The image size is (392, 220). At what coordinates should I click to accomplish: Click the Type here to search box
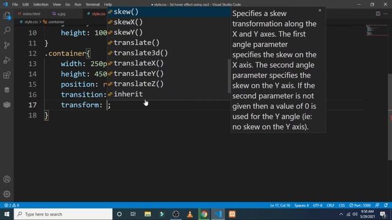(x=63, y=214)
